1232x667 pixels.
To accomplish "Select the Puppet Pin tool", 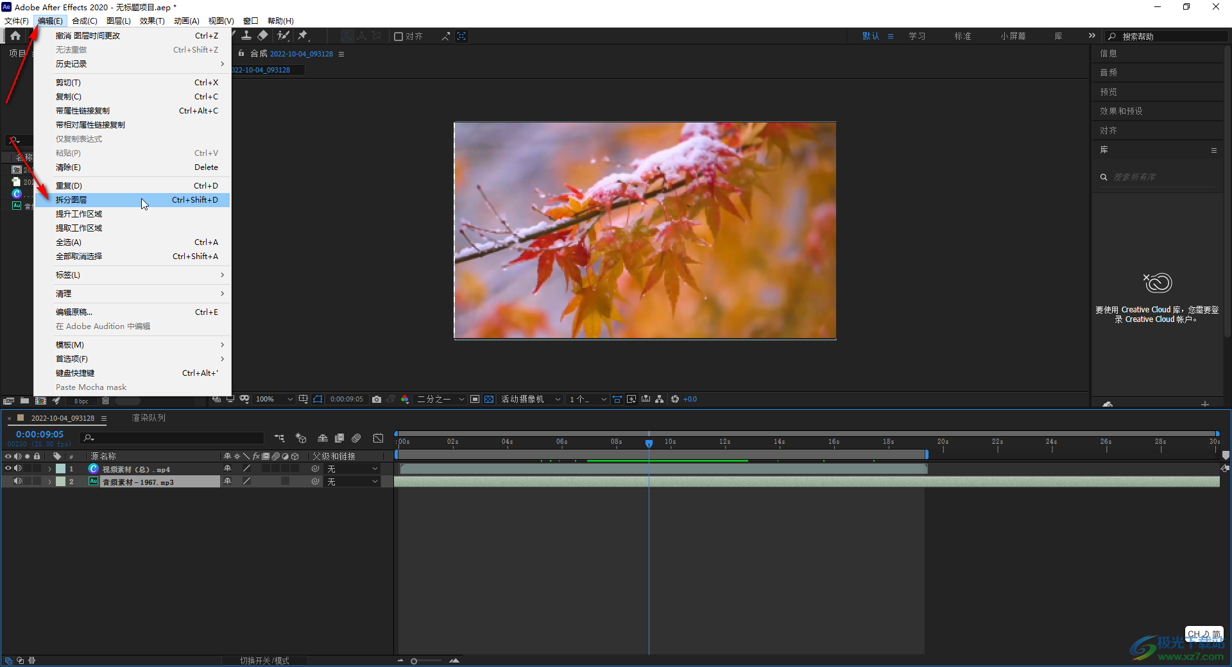I will click(x=303, y=36).
